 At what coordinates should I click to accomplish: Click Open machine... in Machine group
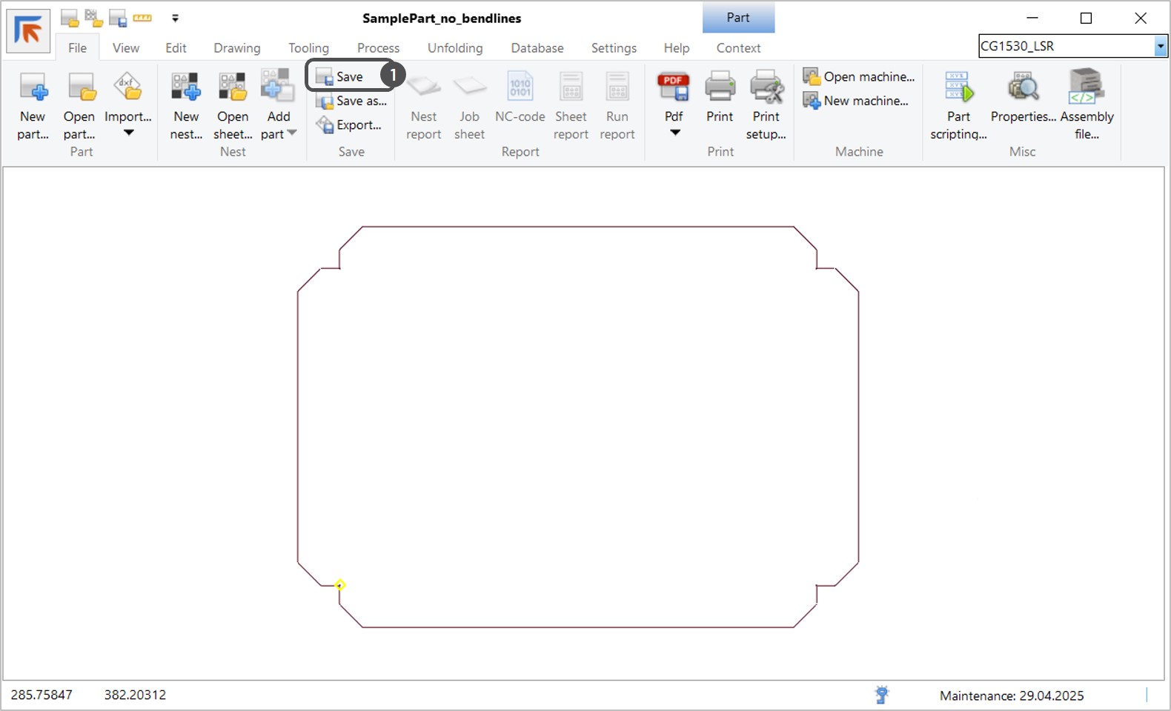tap(860, 77)
